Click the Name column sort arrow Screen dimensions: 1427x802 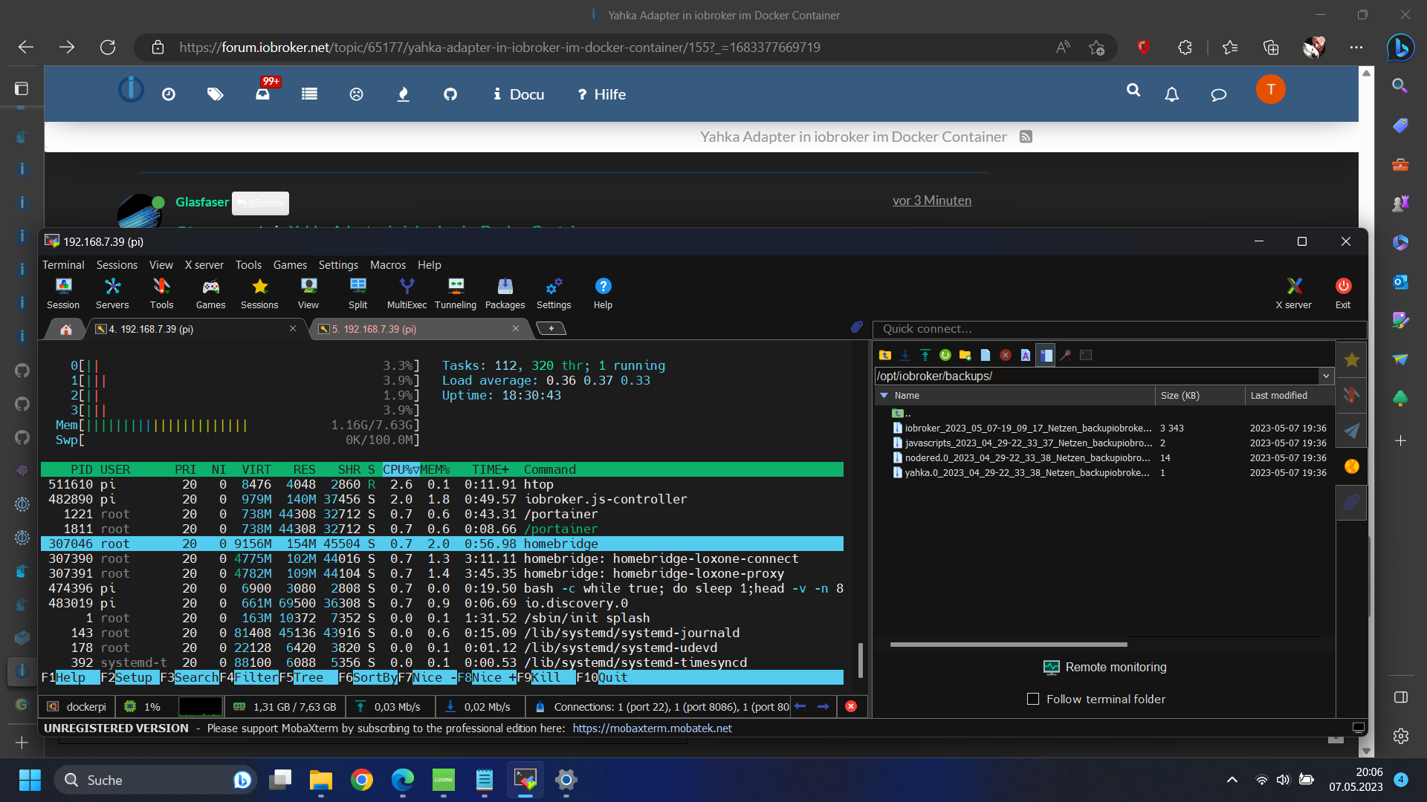[884, 396]
